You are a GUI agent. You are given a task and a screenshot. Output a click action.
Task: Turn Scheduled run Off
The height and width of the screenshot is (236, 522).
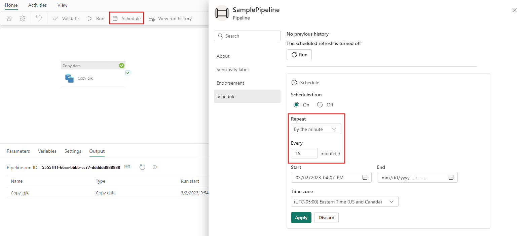click(320, 105)
